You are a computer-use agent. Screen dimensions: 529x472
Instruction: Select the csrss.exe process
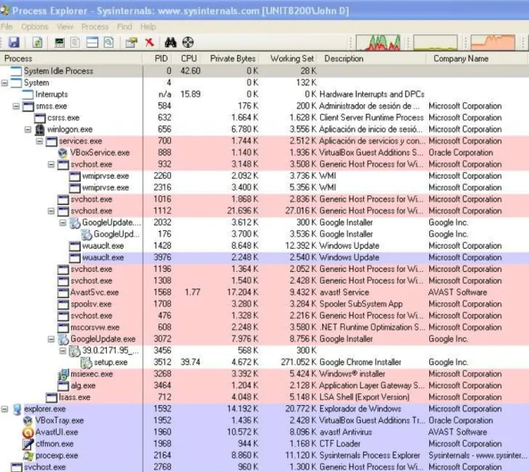[x=265, y=118]
